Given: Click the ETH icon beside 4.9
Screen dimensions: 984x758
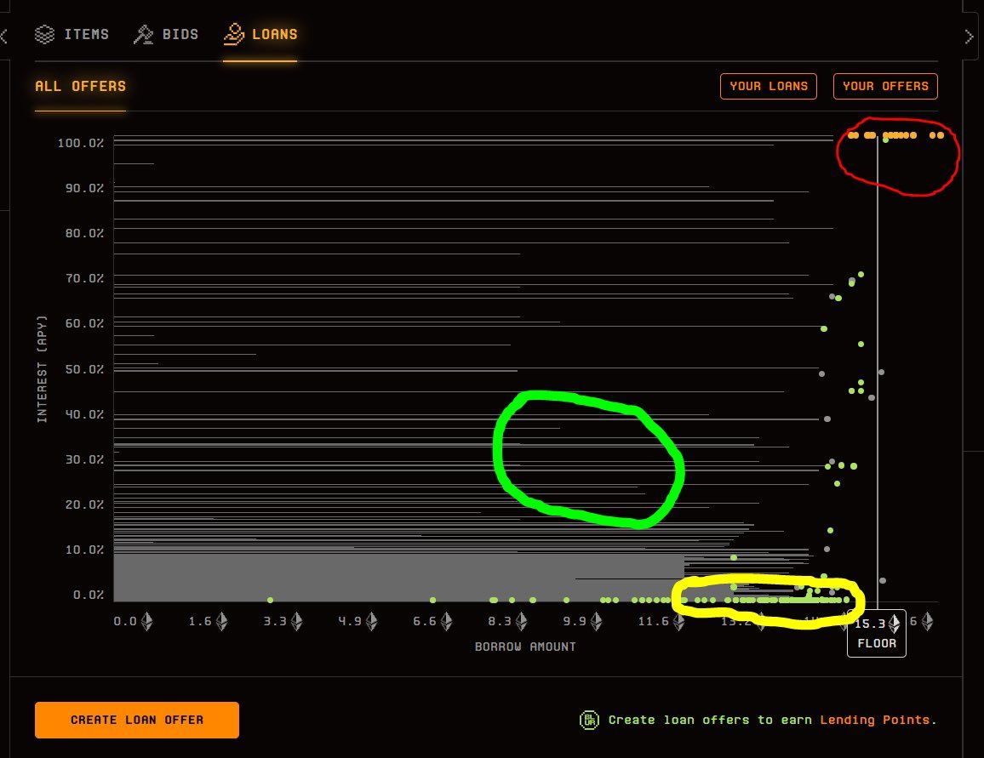Looking at the screenshot, I should coord(371,621).
